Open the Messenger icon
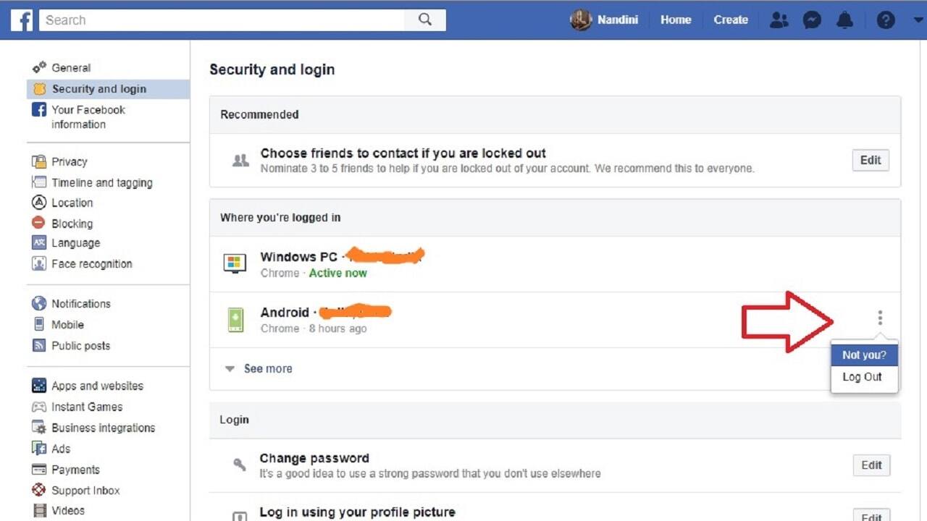The image size is (927, 521). 812,20
